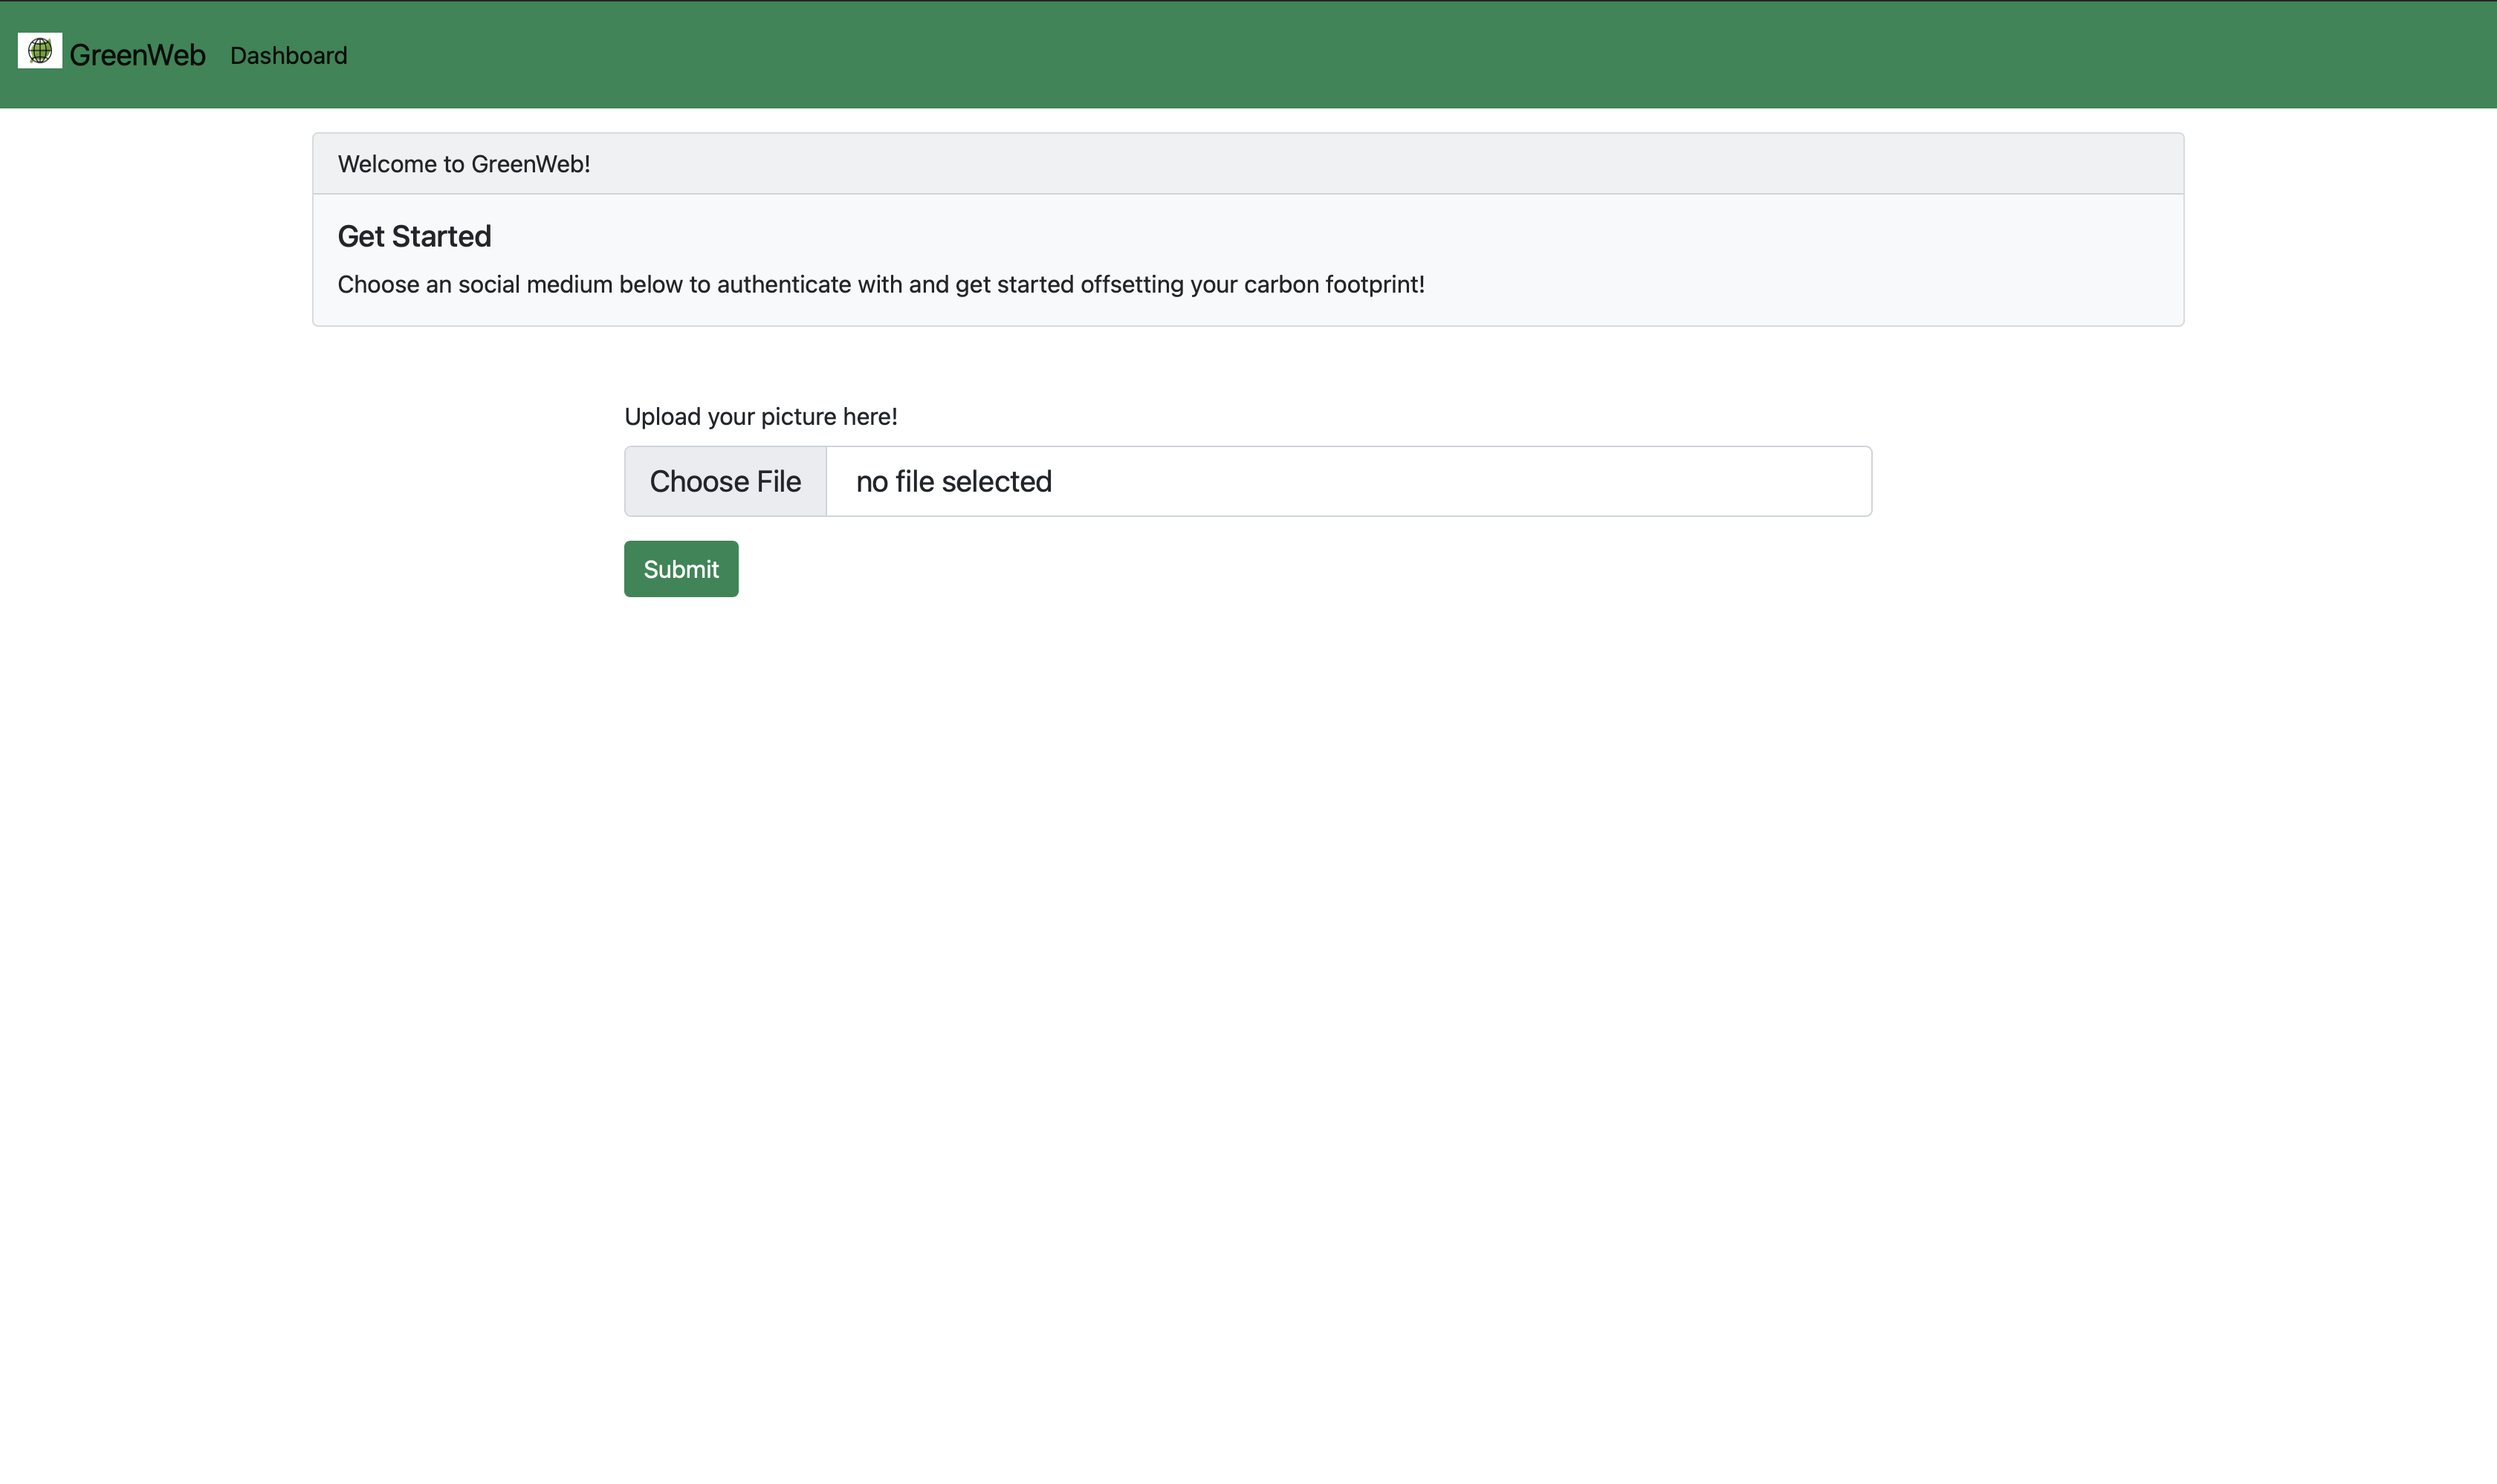Screen dimensions: 2497x1484
Task: Click the GreenWeb brand name text
Action: click(x=137, y=55)
